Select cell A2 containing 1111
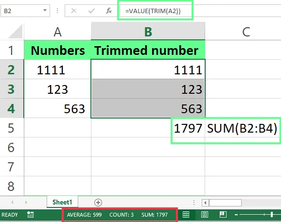The height and width of the screenshot is (222, 281). (57, 69)
